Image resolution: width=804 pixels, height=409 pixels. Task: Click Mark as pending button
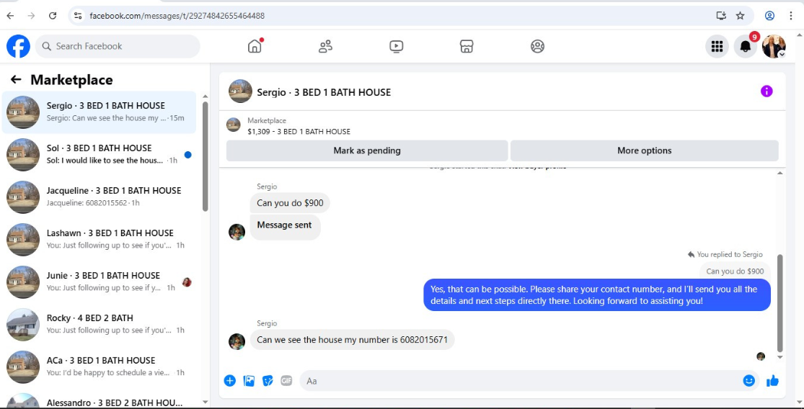367,150
